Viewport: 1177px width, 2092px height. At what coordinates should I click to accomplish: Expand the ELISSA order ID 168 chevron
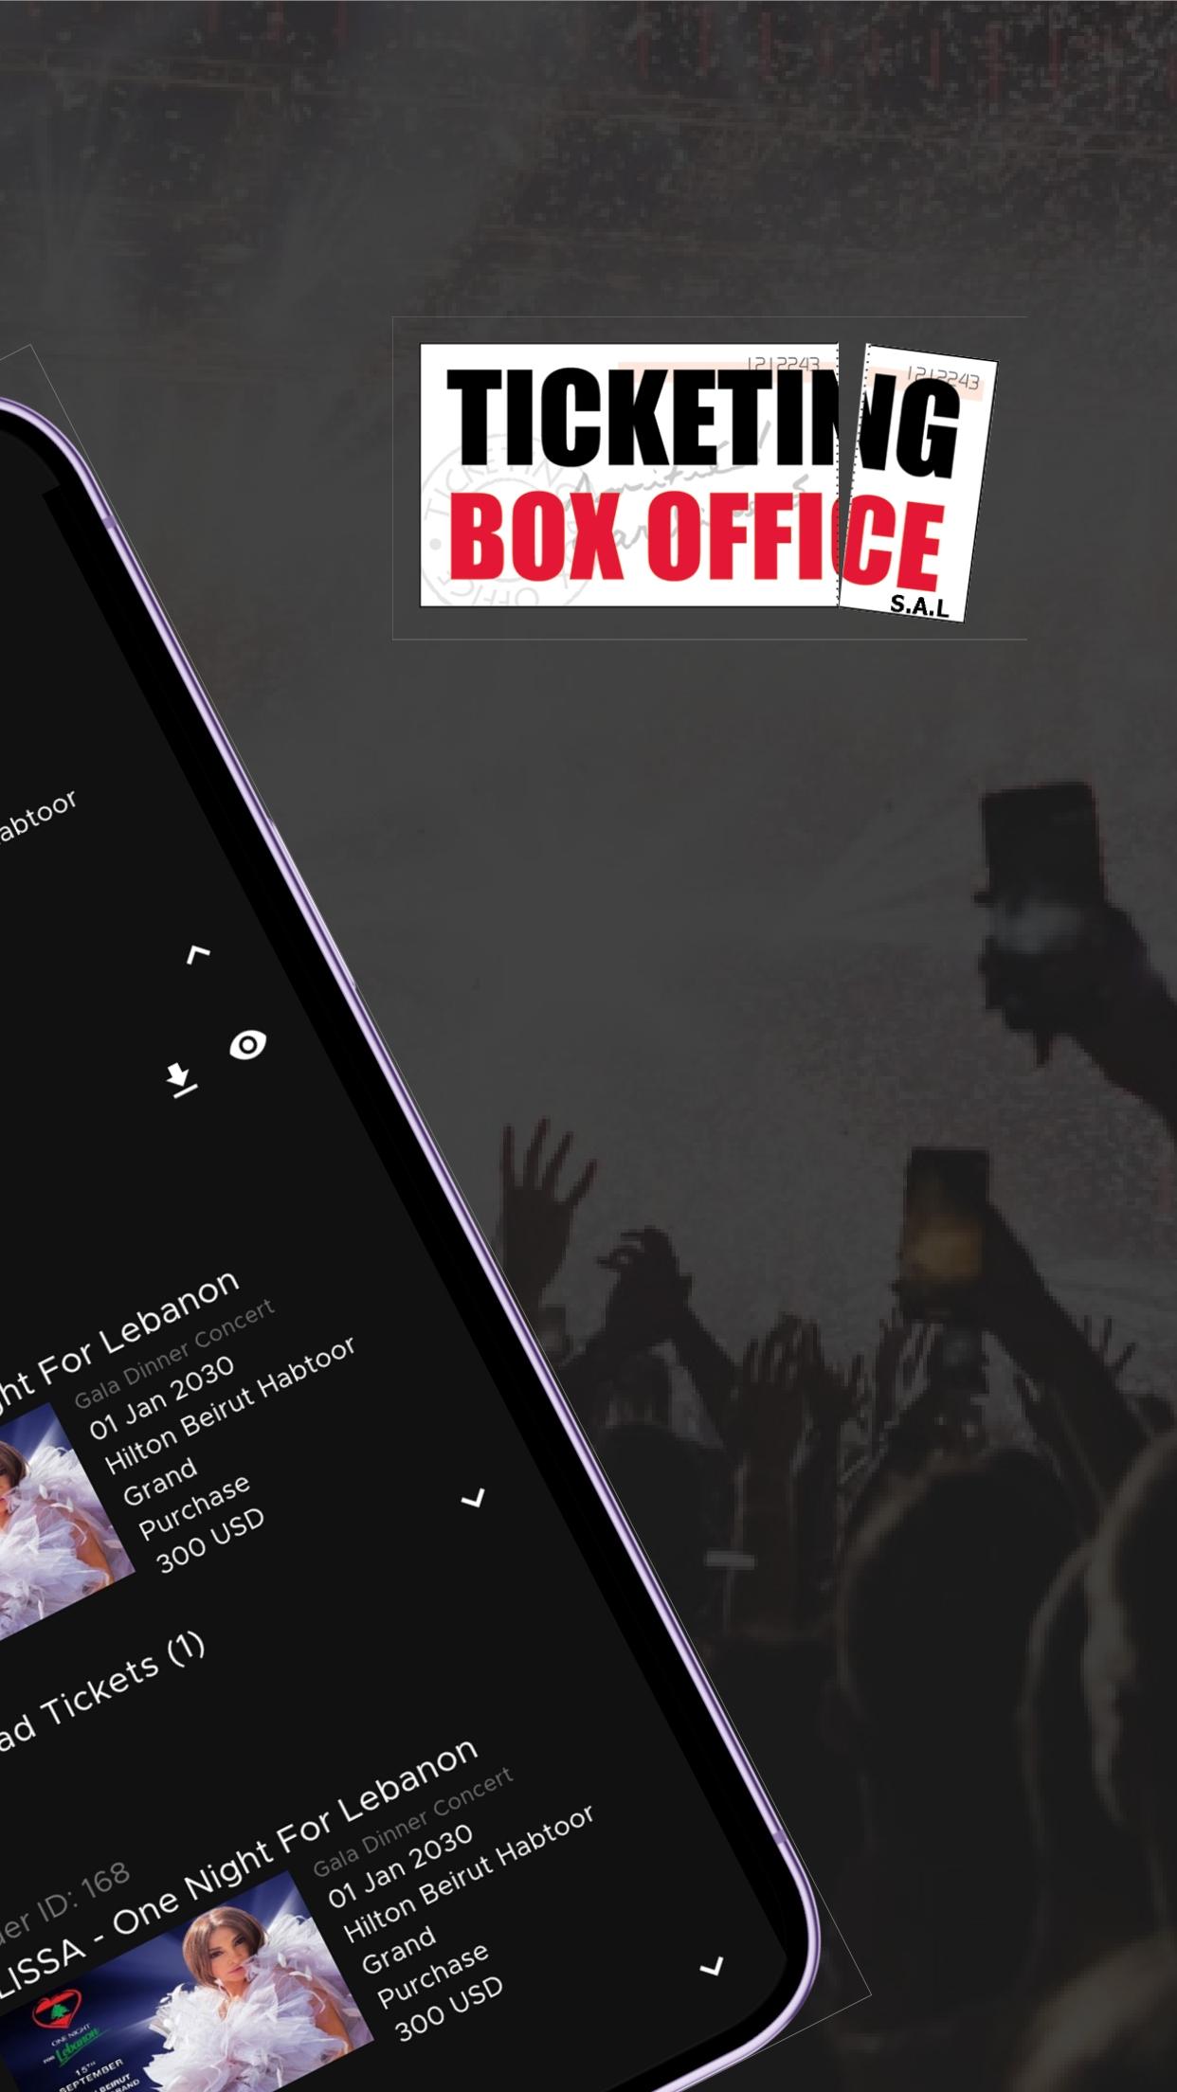pyautogui.click(x=712, y=1967)
